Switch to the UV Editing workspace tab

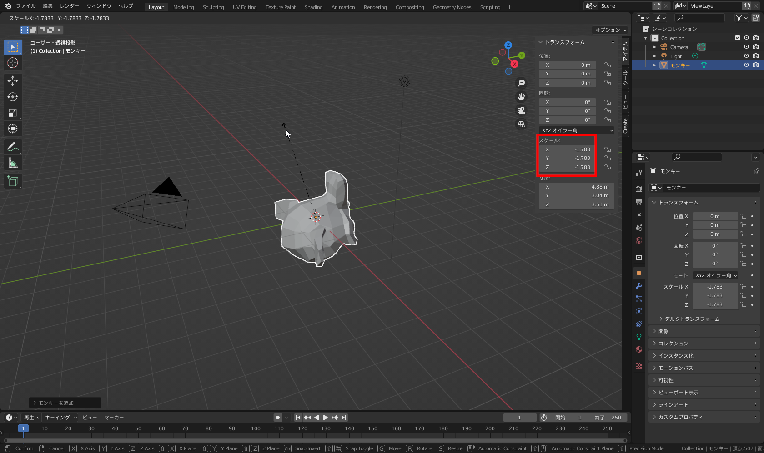(245, 7)
